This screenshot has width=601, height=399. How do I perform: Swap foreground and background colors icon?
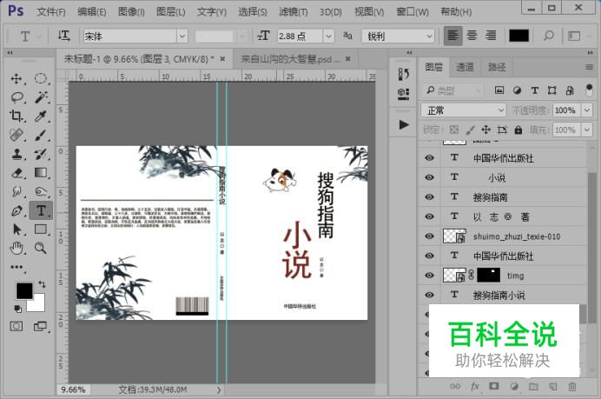pos(42,284)
